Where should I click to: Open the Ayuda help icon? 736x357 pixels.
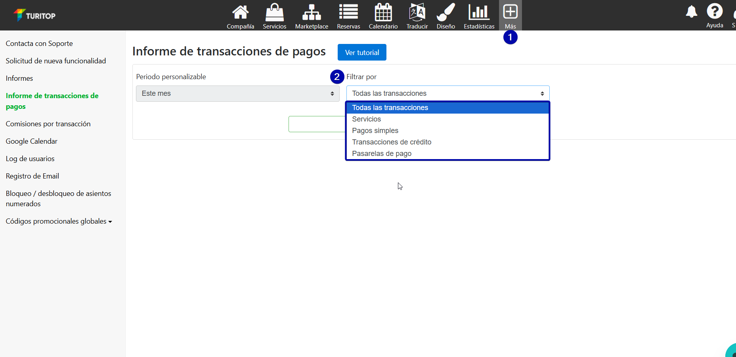(715, 11)
